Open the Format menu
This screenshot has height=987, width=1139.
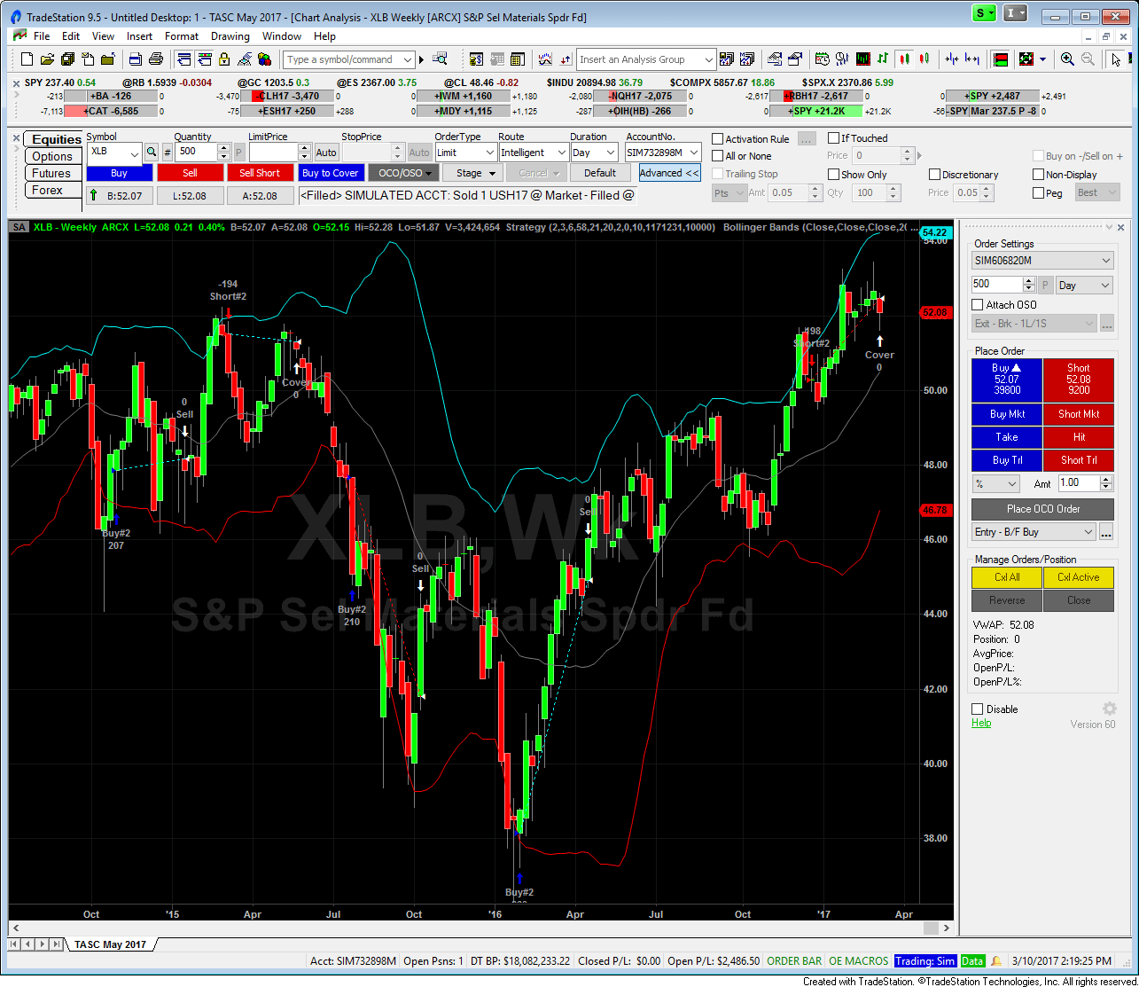tap(182, 36)
